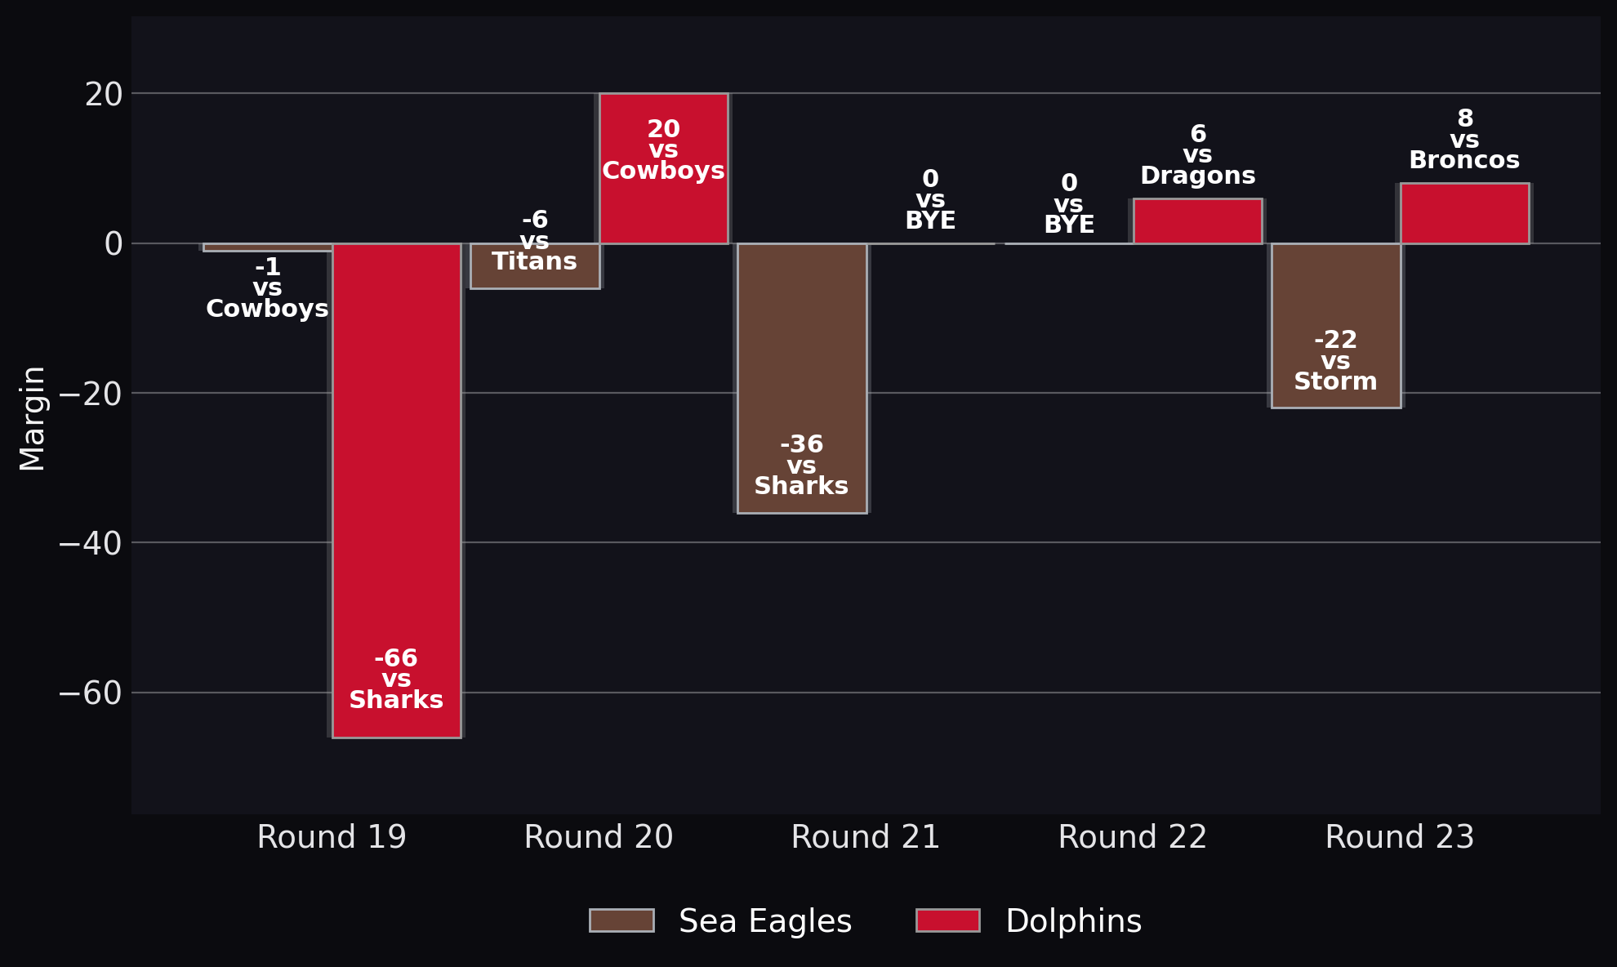
Task: Click the -6 vs Titans bar
Action: [x=535, y=265]
